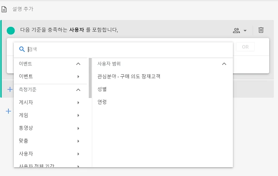278x176 pixels.
Task: Select the 연령 dimension
Action: click(102, 102)
